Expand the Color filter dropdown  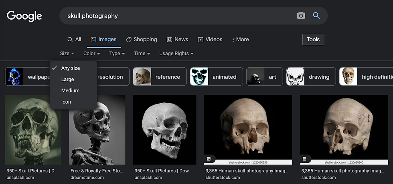92,54
